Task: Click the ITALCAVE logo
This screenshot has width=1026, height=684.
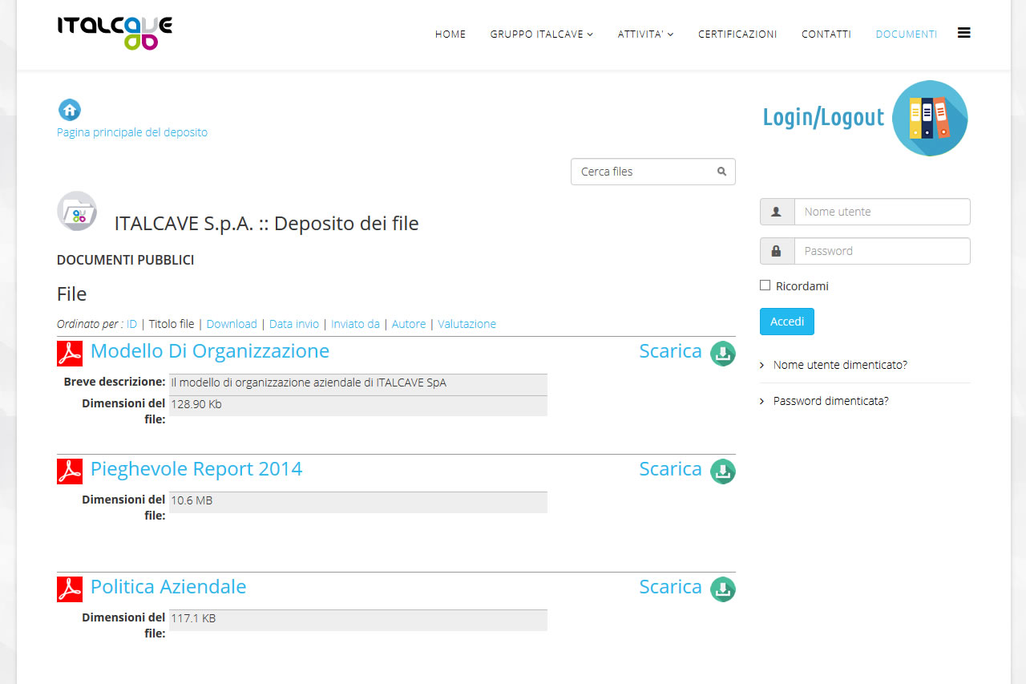Action: point(115,32)
